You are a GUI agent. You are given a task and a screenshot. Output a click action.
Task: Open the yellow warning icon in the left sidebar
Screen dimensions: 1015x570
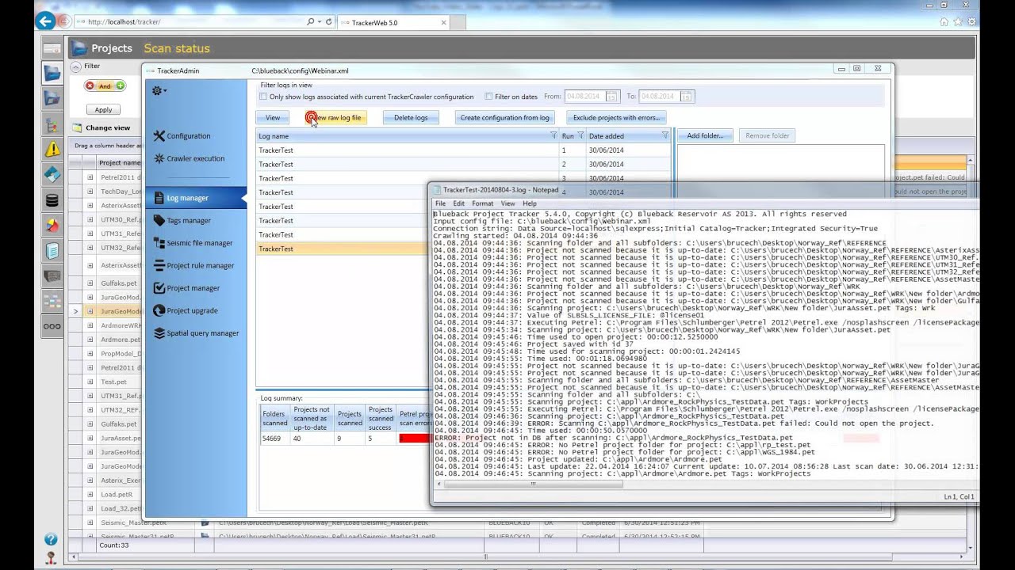tap(52, 149)
